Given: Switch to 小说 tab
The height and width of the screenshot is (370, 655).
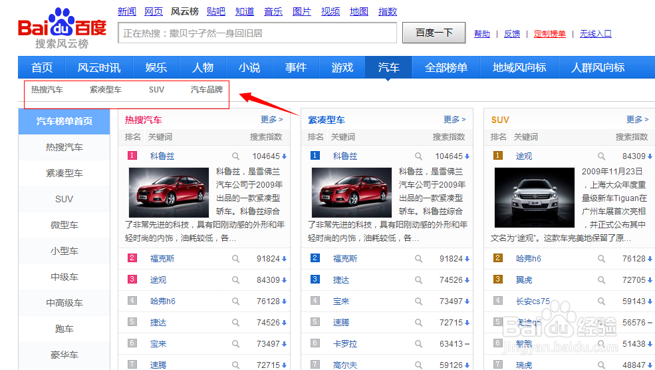Looking at the screenshot, I should (x=249, y=67).
